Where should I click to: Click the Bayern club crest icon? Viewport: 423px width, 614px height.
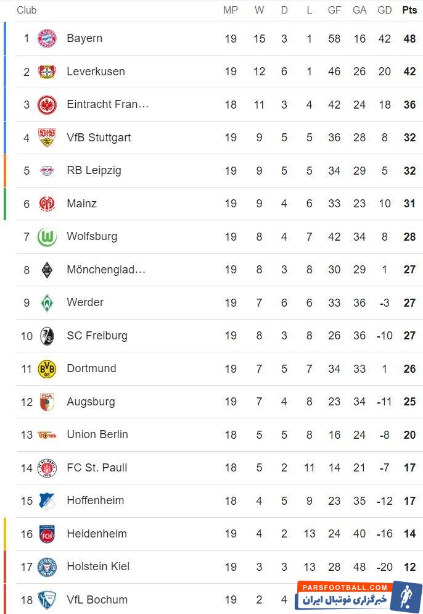click(47, 39)
